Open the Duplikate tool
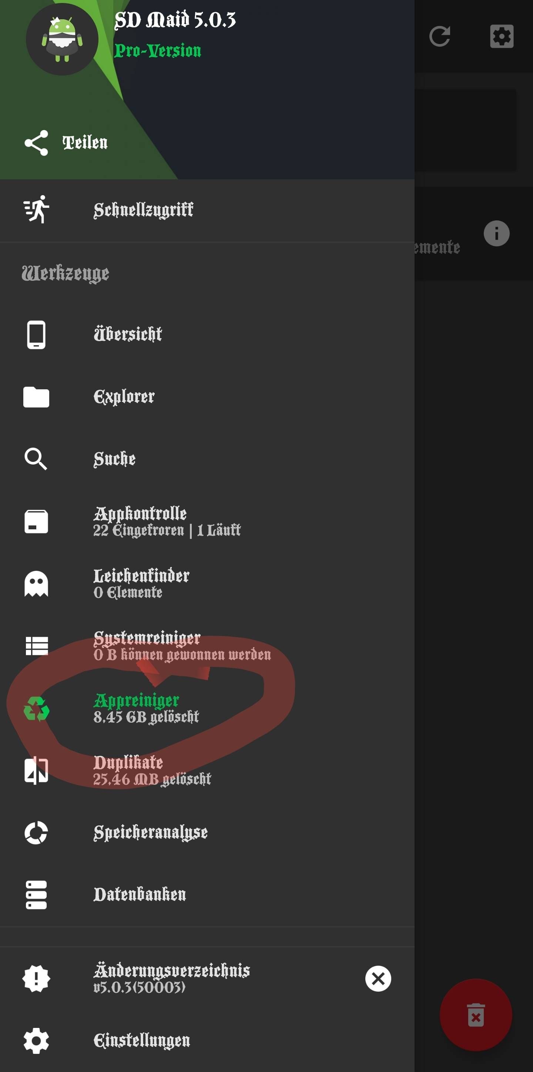The image size is (533, 1072). 152,770
